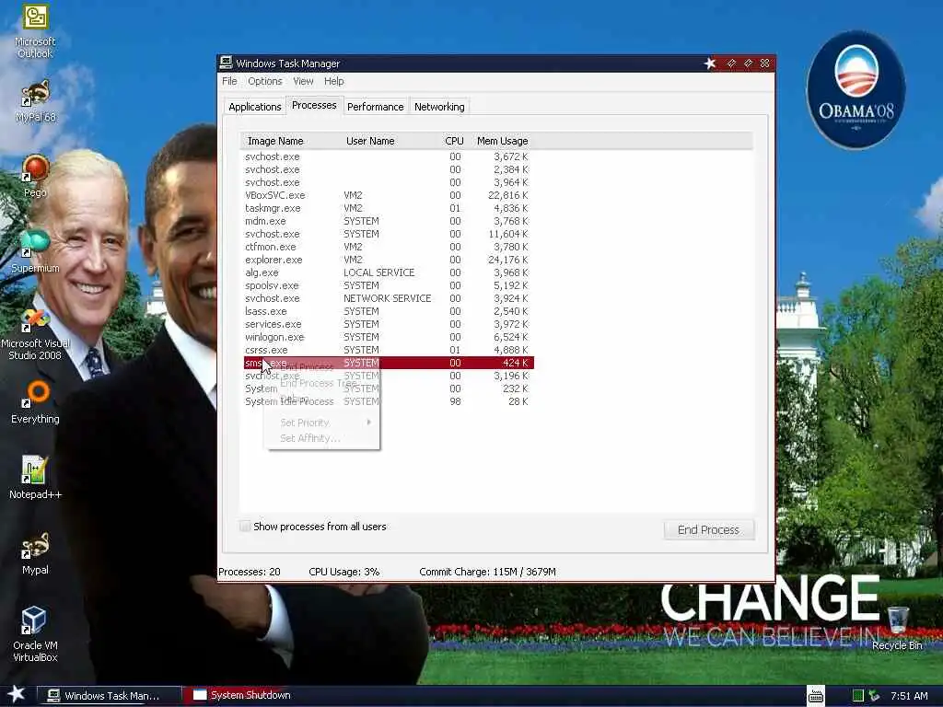Select the alg.exe process row

[x=388, y=272]
